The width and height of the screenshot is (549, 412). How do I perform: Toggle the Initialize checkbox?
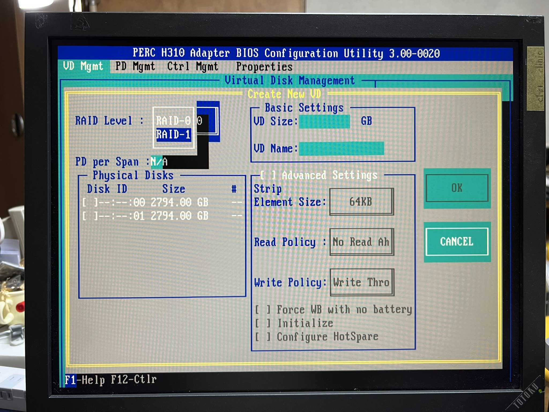[263, 323]
